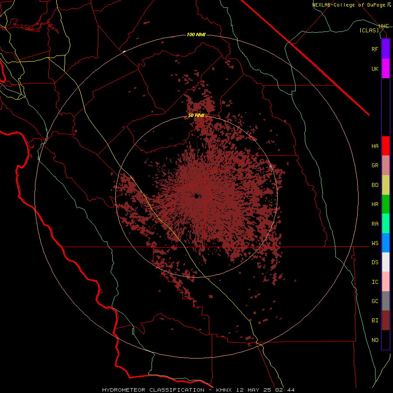Image resolution: width=393 pixels, height=393 pixels.
Task: Click the ND legend label
Action: click(x=375, y=340)
